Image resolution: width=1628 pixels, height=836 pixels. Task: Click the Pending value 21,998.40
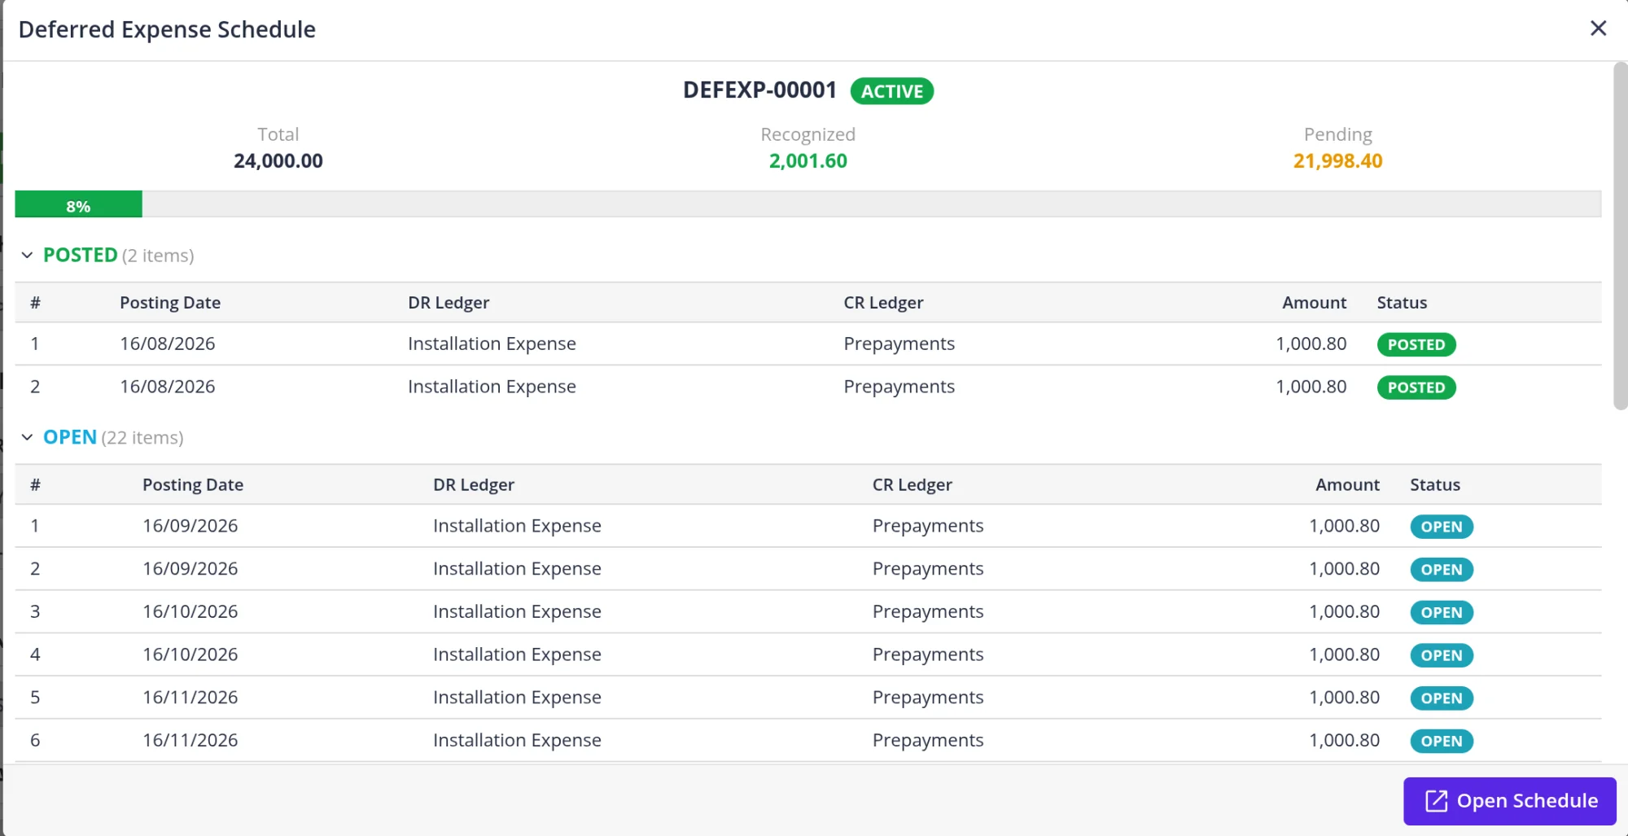point(1337,161)
